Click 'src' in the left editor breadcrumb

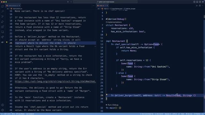(x=8, y=9)
